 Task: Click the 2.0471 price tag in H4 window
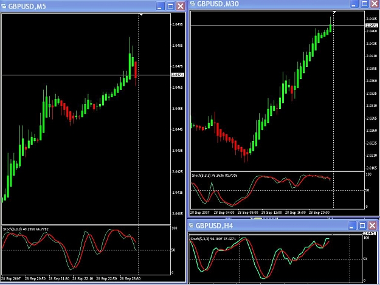[369, 233]
